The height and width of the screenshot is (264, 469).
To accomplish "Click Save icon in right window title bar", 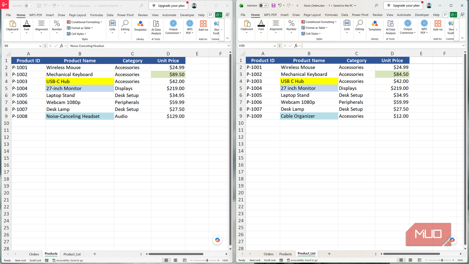I will [x=273, y=5].
